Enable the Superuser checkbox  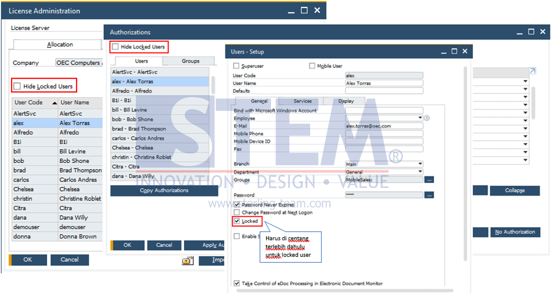(x=236, y=66)
